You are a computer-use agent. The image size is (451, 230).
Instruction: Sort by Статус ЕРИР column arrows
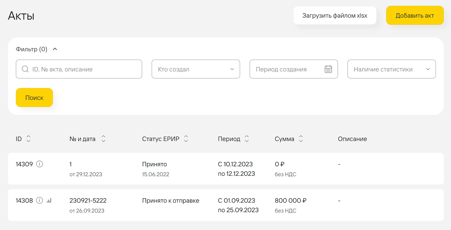point(186,139)
